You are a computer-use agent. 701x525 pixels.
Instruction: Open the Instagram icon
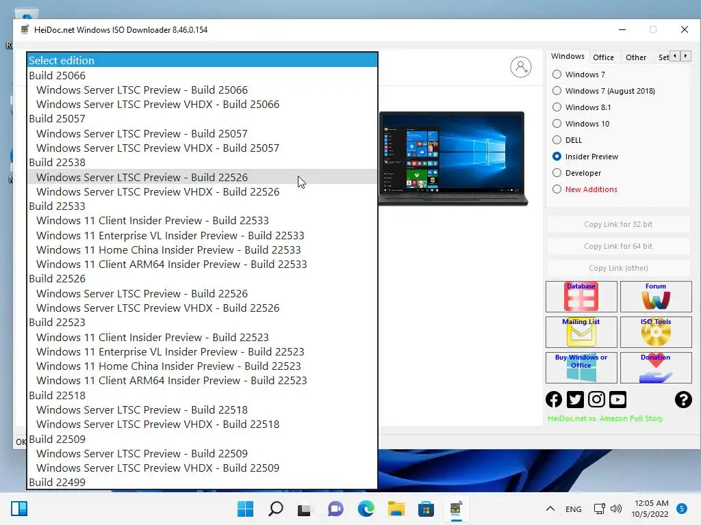tap(596, 399)
